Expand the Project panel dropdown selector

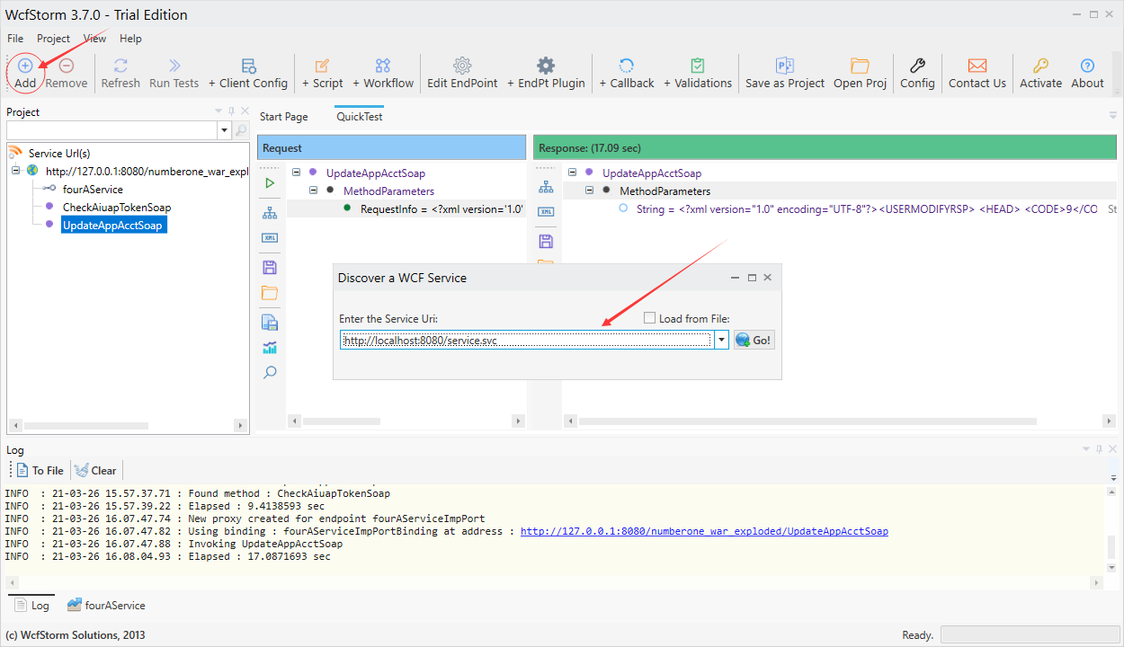coord(224,129)
